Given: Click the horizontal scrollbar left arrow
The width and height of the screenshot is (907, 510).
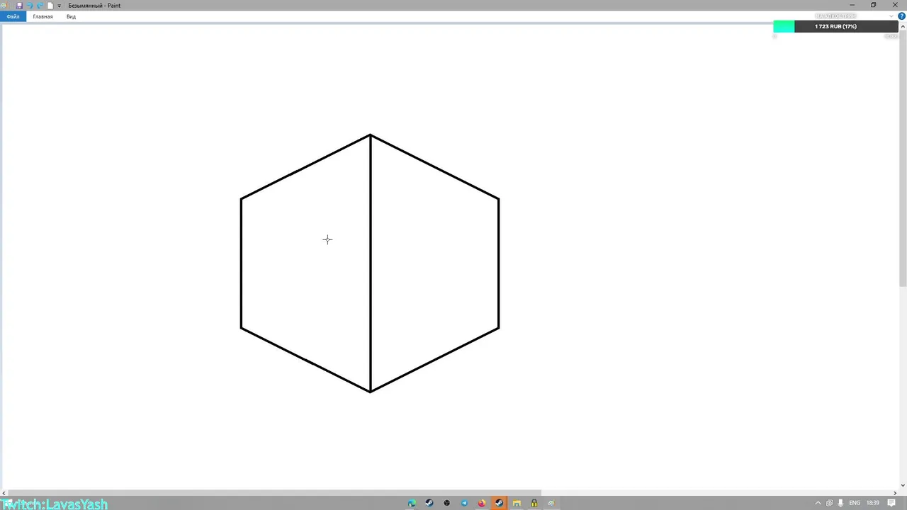Looking at the screenshot, I should (x=4, y=493).
